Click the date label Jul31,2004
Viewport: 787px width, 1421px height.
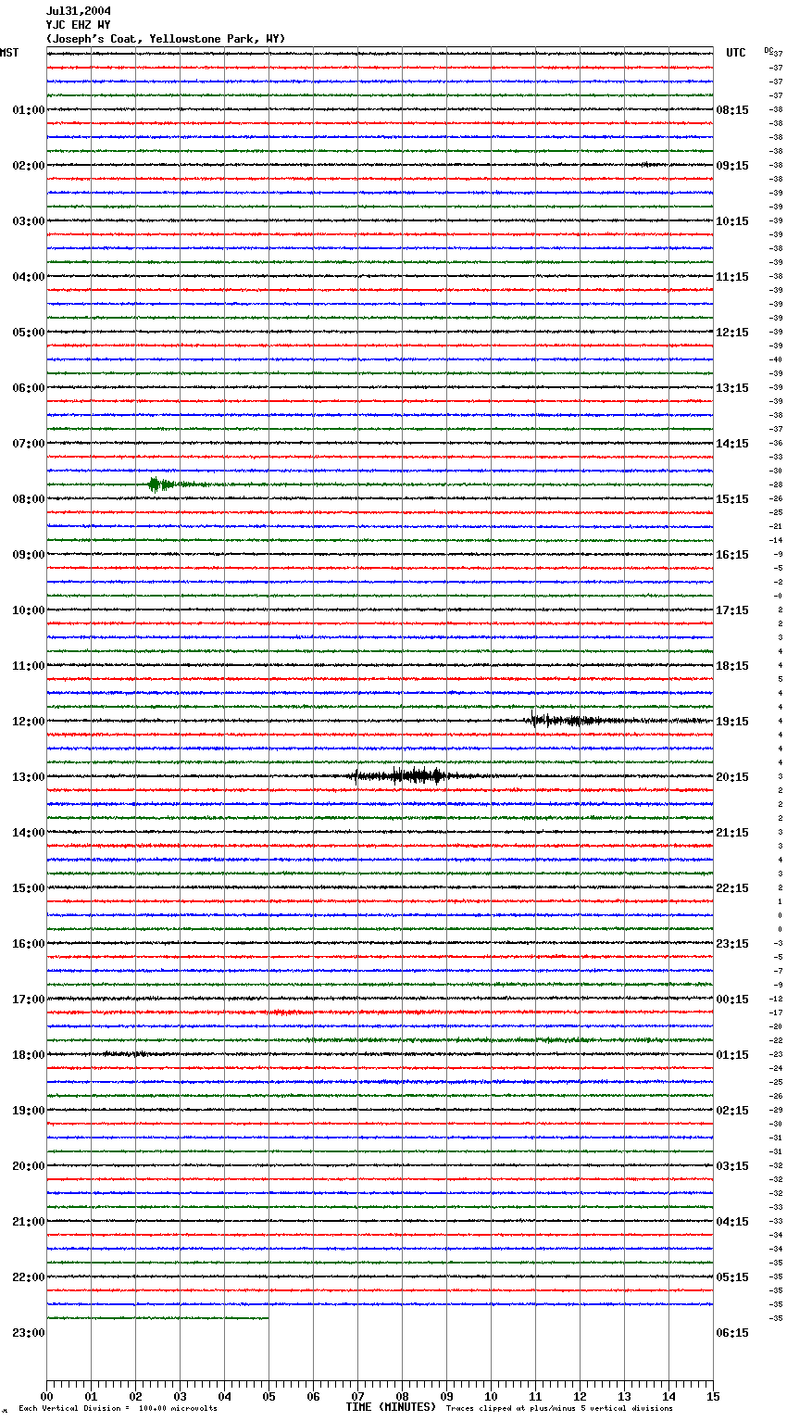[x=79, y=11]
